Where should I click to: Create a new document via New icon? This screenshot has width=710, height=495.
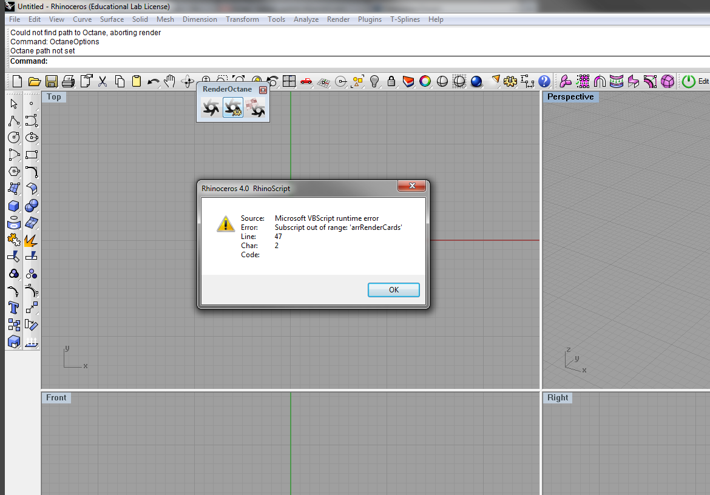(17, 81)
